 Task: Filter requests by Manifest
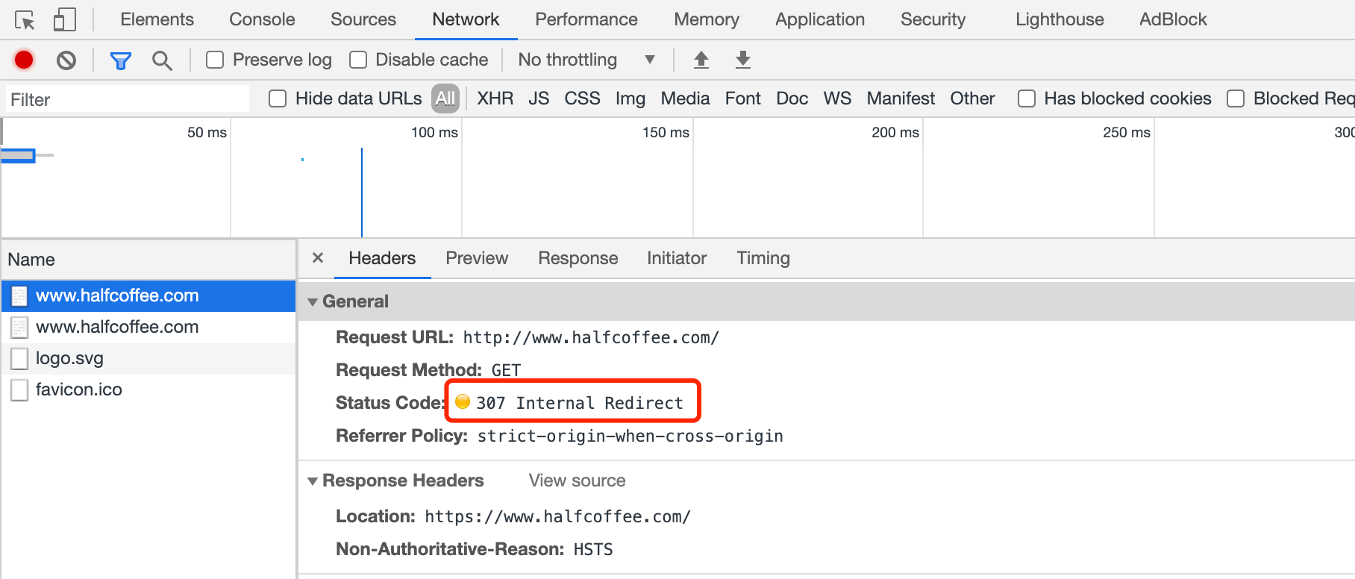901,98
